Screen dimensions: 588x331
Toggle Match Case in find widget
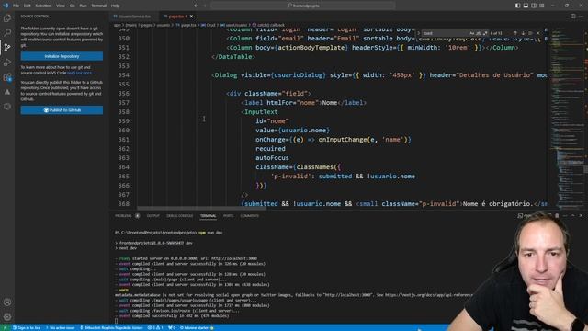472,33
